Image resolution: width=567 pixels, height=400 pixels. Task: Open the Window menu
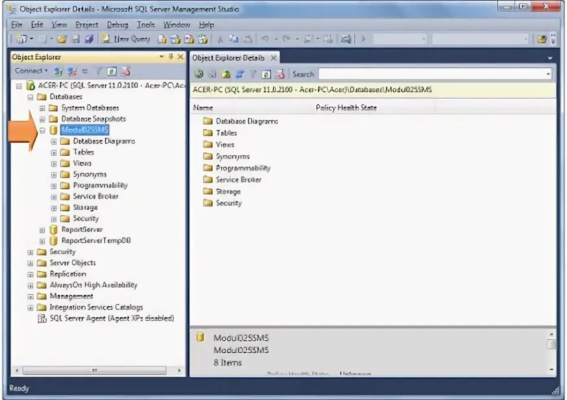point(177,25)
